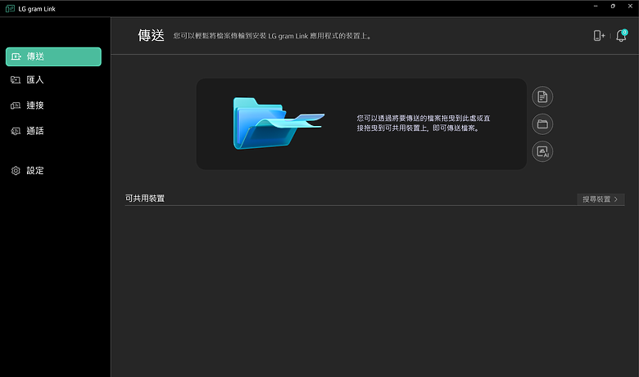Click the AI image icon button

[x=542, y=151]
